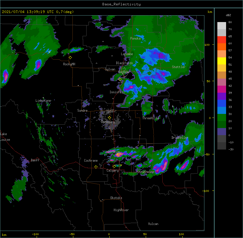
Task: Pick the purple 36-39 dBZ legend swatch
Action: pos(222,96)
